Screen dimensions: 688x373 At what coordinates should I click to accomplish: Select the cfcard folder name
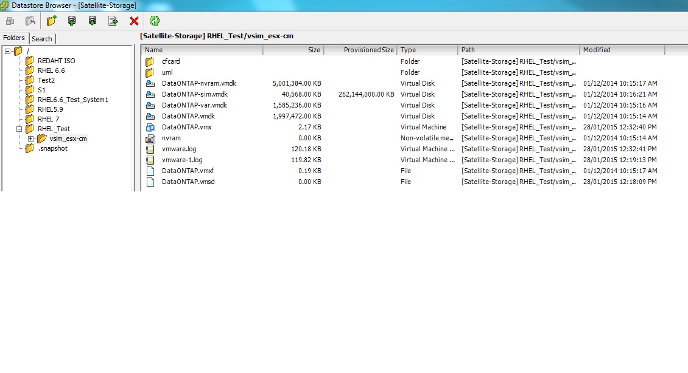tap(170, 61)
